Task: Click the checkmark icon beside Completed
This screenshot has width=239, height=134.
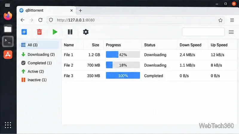Action: click(x=23, y=63)
